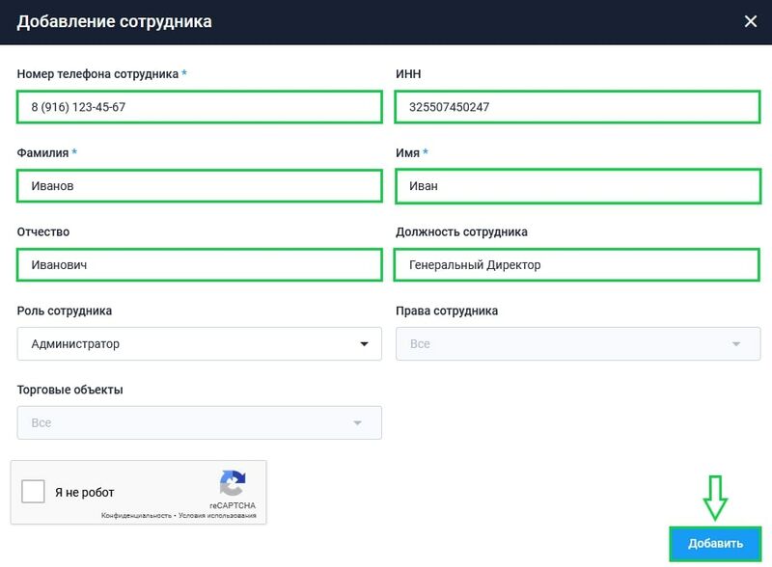Screen dimensions: 772x567
Task: Open the Конфиденциальность link
Action: [136, 515]
